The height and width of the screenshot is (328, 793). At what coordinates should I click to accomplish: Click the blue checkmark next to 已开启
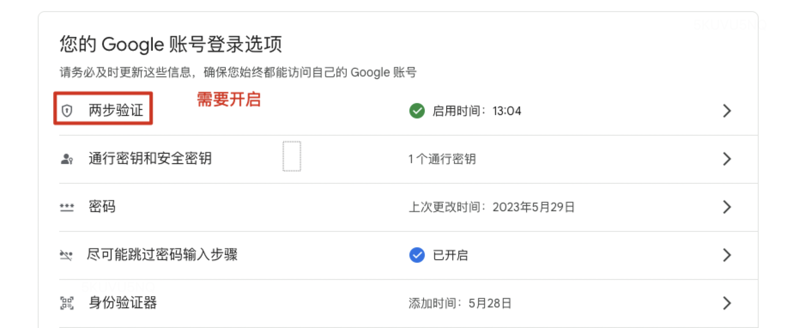coord(417,255)
